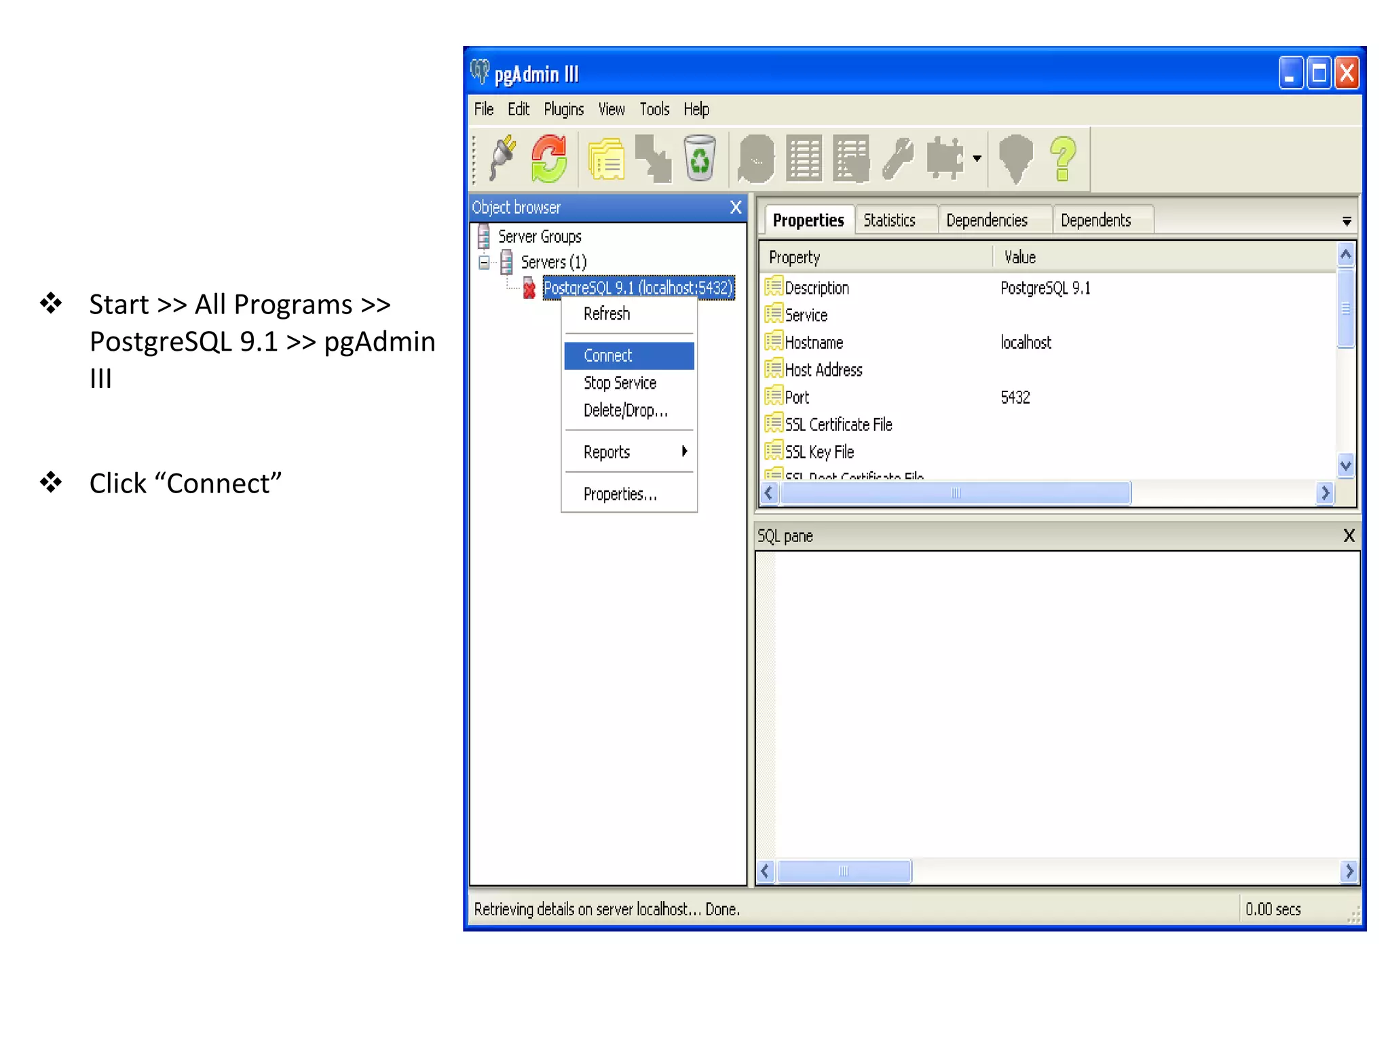
Task: Click the 5432 port value
Action: pos(1015,398)
